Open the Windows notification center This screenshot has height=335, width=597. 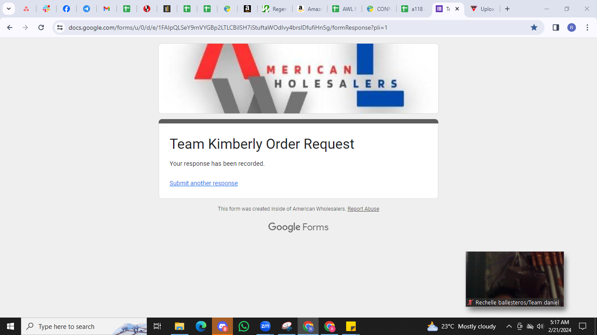(x=582, y=326)
